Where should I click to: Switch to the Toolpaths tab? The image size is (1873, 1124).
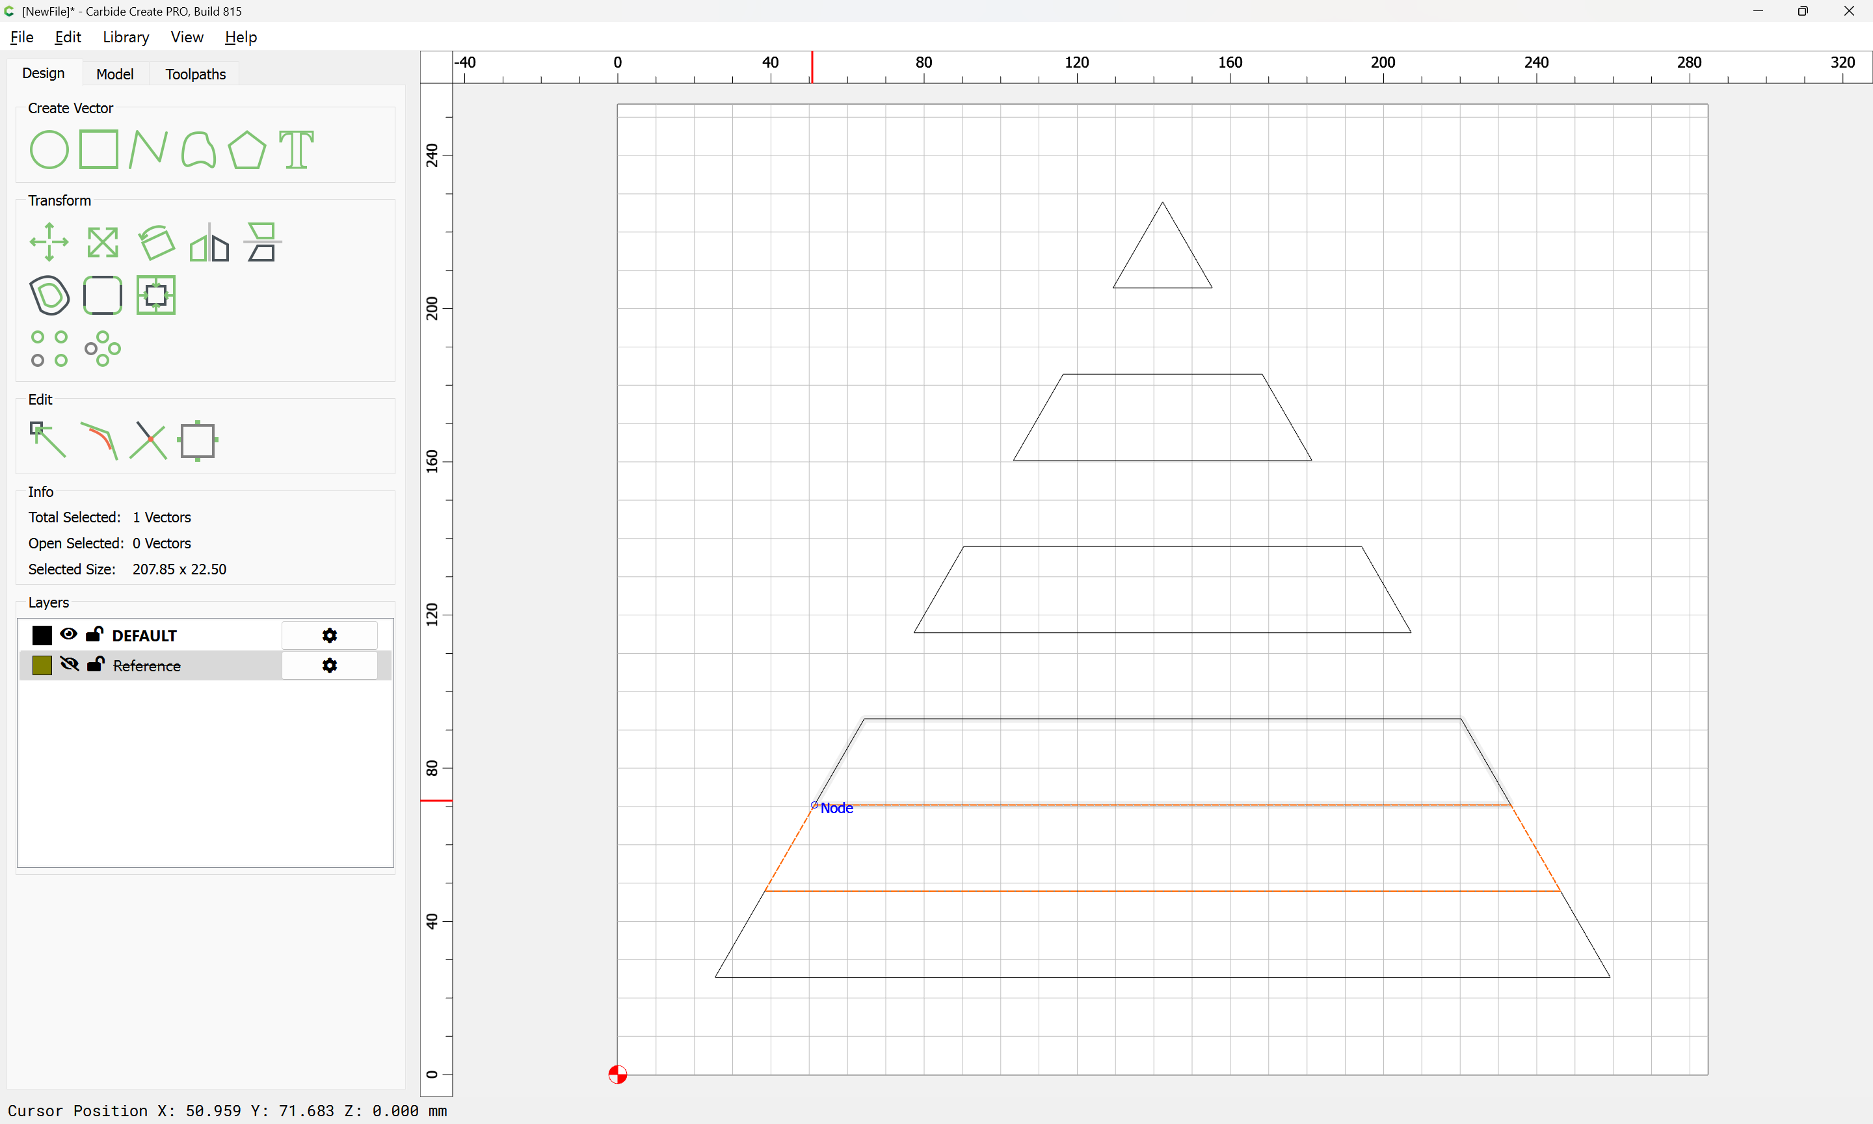(195, 74)
